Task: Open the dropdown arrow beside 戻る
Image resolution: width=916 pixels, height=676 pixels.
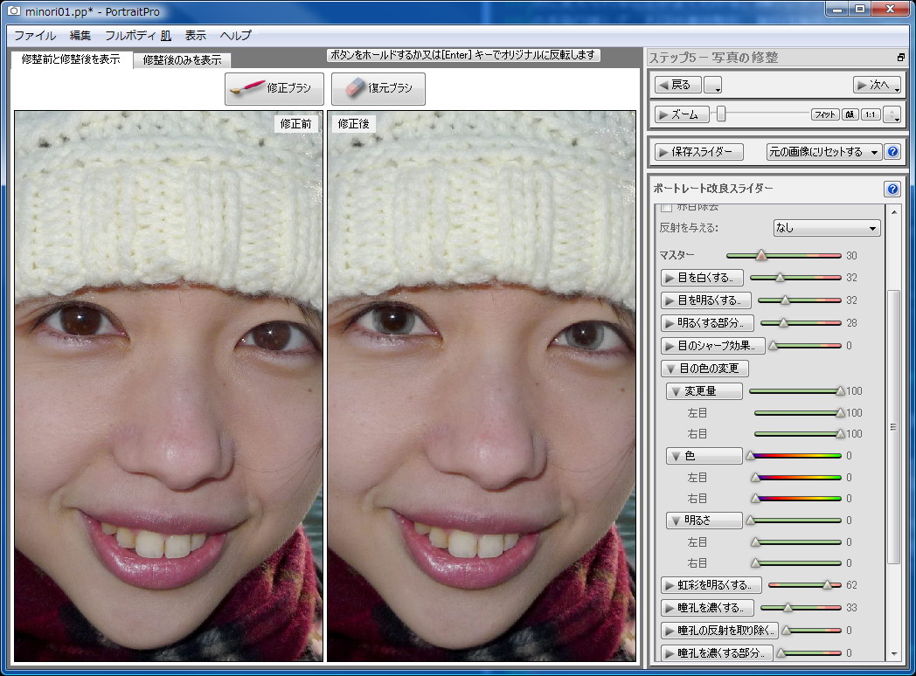Action: 712,86
